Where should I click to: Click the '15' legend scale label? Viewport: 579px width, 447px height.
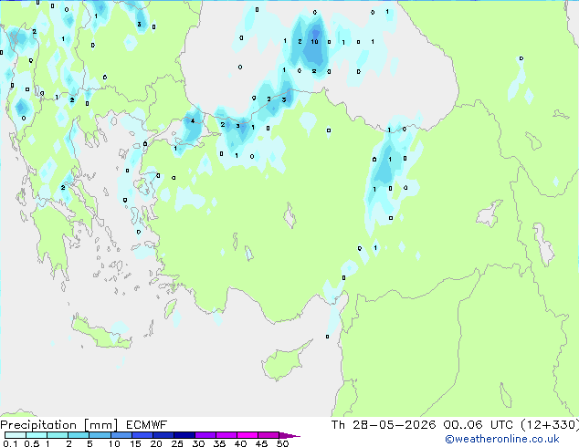coord(135,443)
